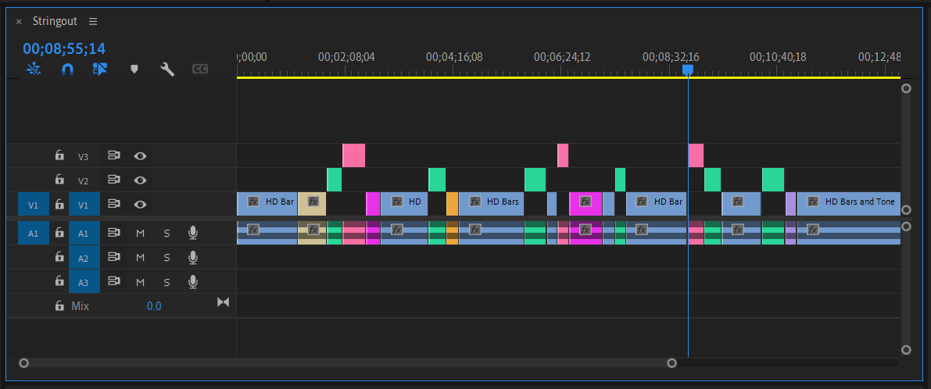Toggle Sync Lock on V1

(113, 204)
